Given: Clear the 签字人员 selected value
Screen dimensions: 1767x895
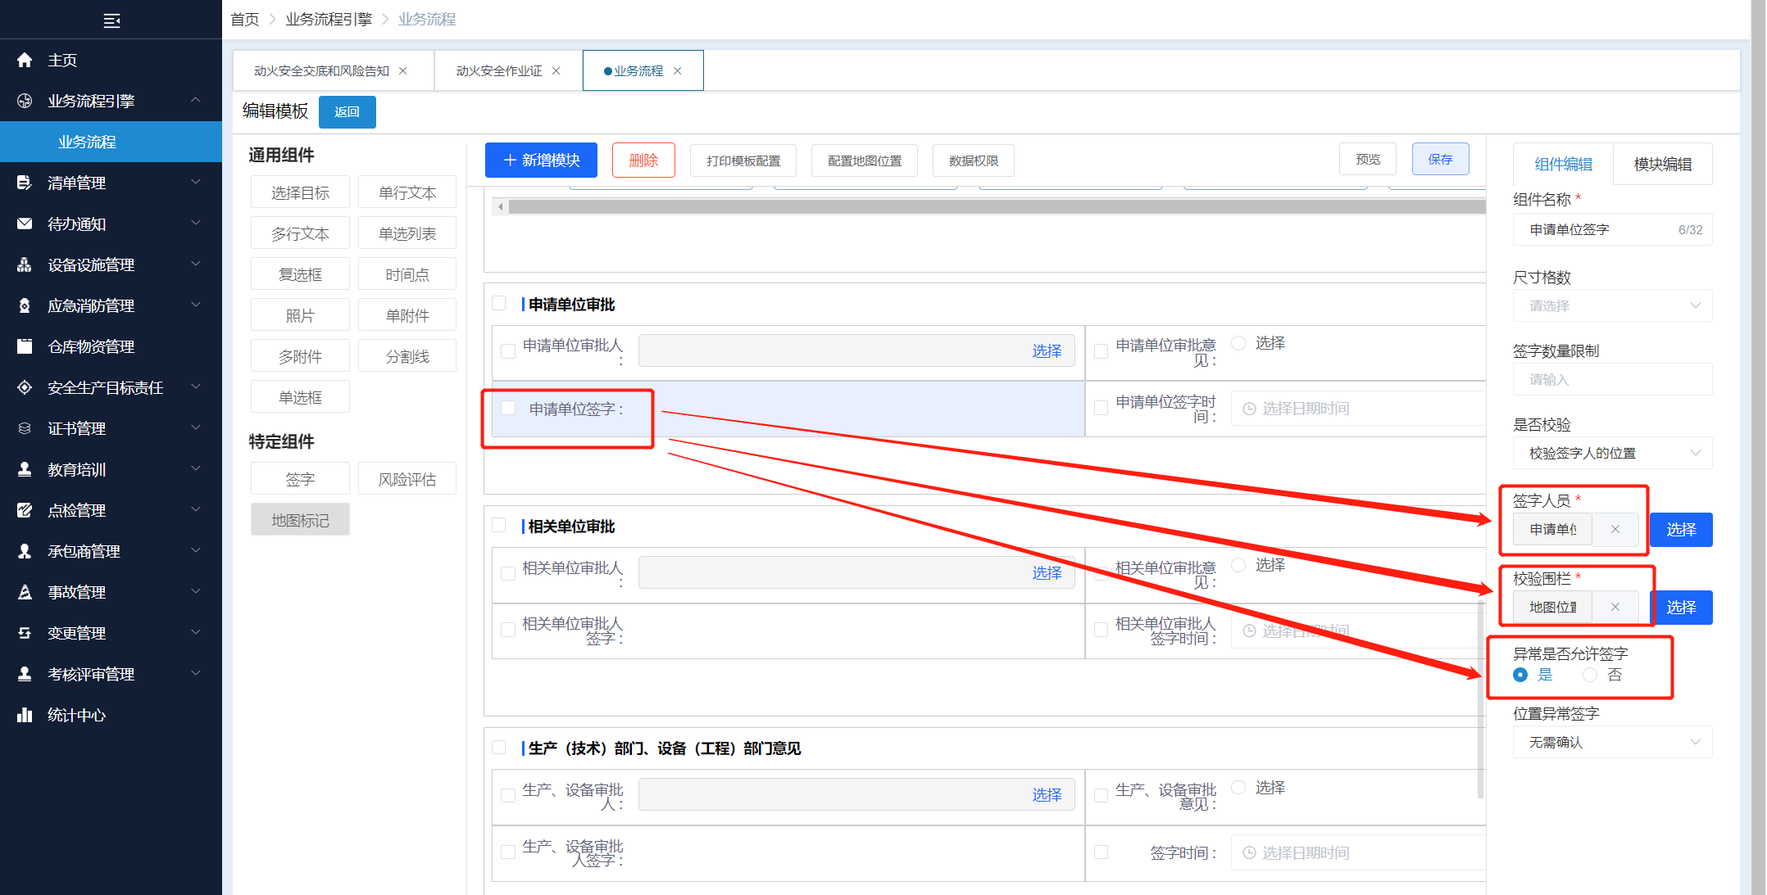Looking at the screenshot, I should pyautogui.click(x=1615, y=529).
